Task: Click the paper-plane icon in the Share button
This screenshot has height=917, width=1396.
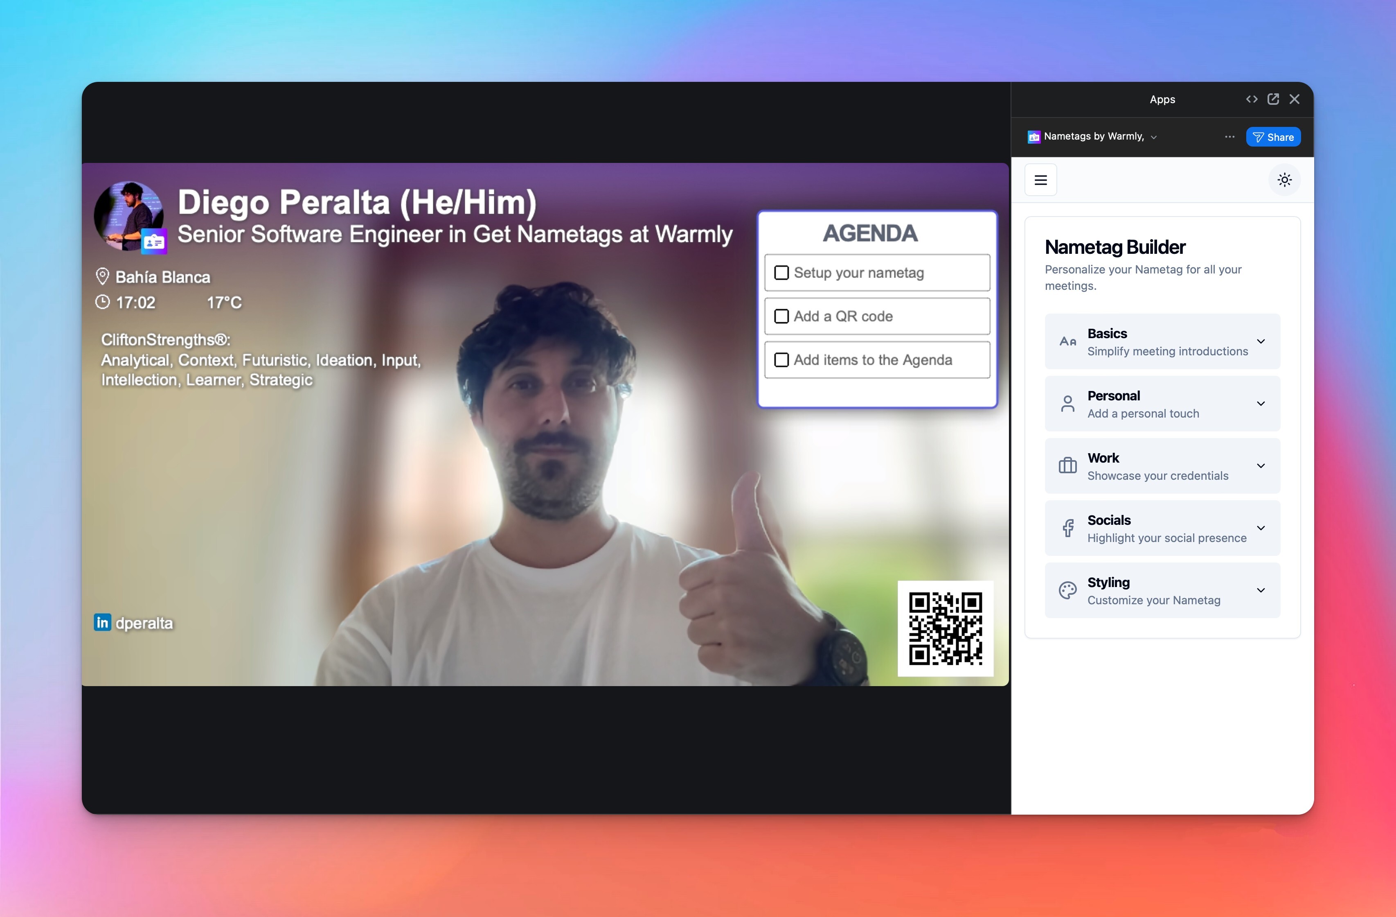Action: (1258, 138)
